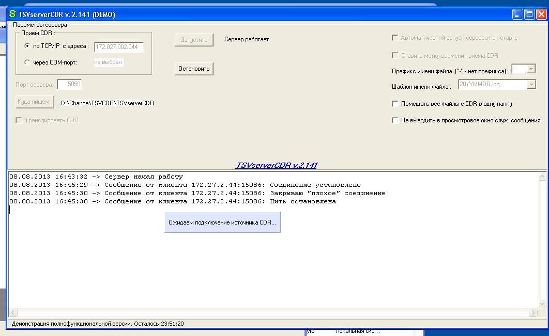This screenshot has height=336, width=549.
Task: Click the IP address field 172.027.002.044
Action: pos(119,47)
